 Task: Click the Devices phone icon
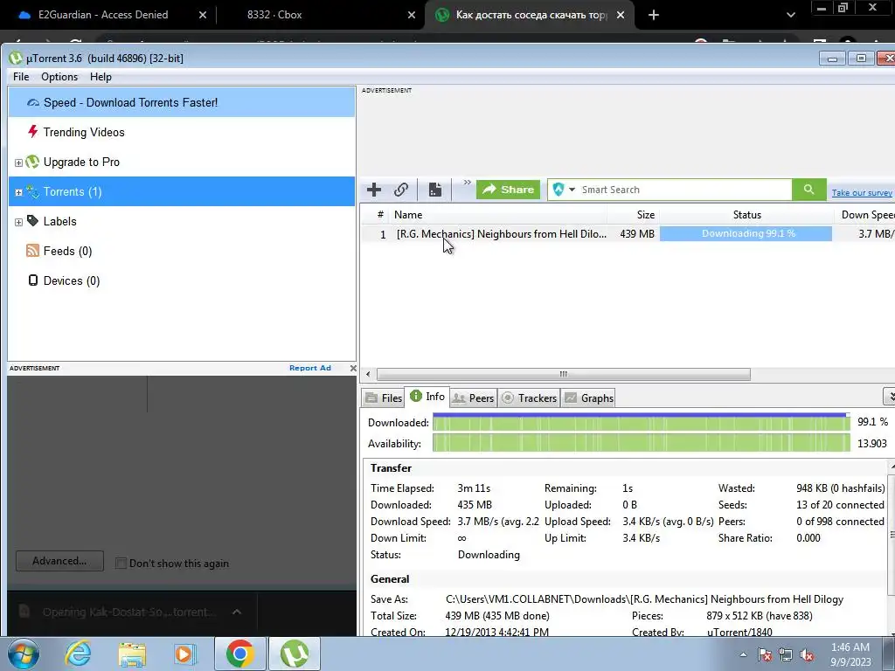tap(33, 280)
